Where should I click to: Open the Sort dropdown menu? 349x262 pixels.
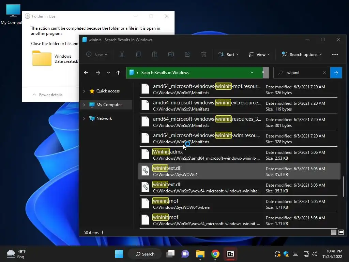(x=229, y=54)
